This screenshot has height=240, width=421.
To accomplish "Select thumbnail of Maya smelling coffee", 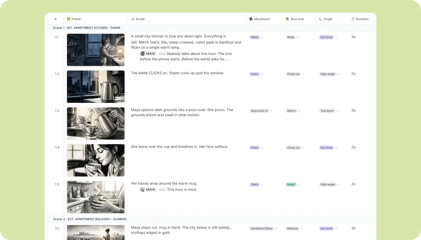I will pyautogui.click(x=96, y=160).
